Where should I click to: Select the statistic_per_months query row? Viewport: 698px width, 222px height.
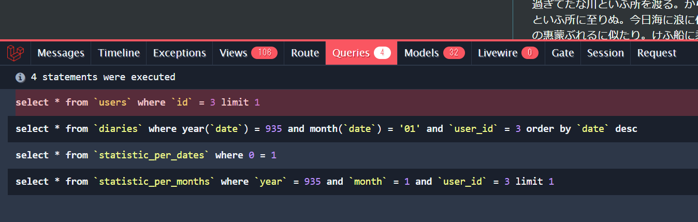point(353,182)
